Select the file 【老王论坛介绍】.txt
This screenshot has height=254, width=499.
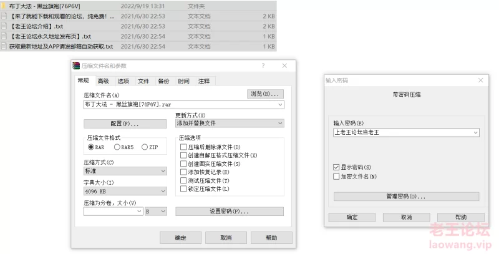coord(138,26)
